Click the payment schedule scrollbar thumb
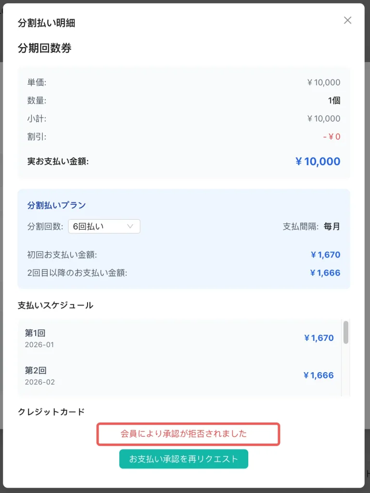 coord(345,332)
